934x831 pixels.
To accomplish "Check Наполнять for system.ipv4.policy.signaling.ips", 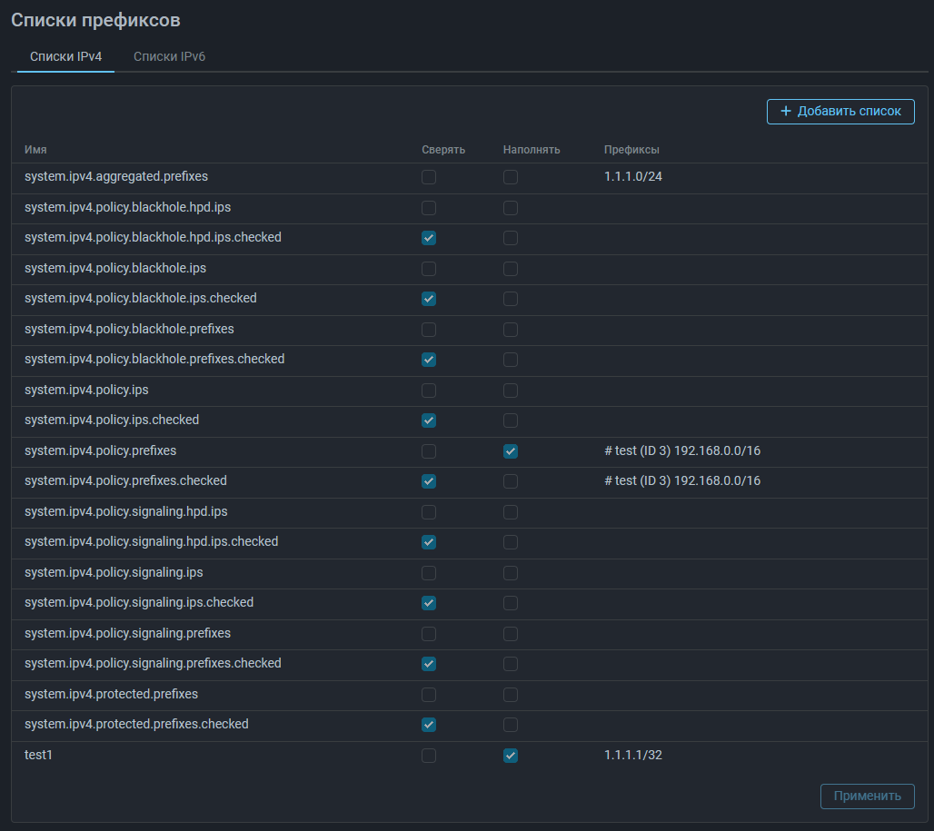I will pos(511,573).
